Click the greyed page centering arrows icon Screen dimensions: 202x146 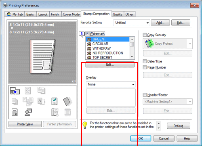coord(28,90)
